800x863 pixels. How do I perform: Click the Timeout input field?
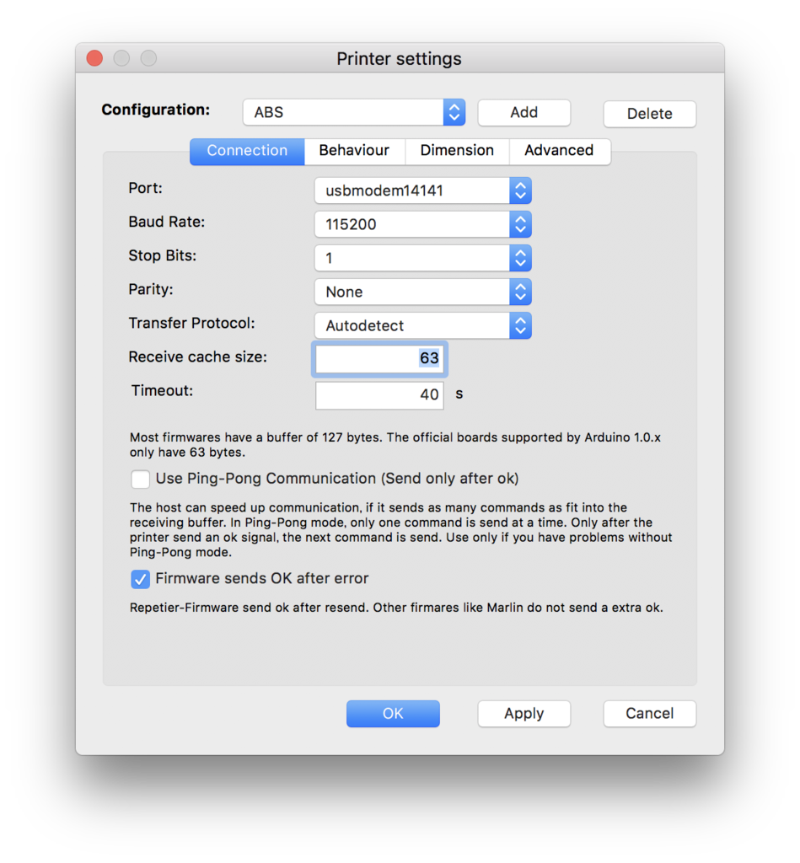pos(380,395)
